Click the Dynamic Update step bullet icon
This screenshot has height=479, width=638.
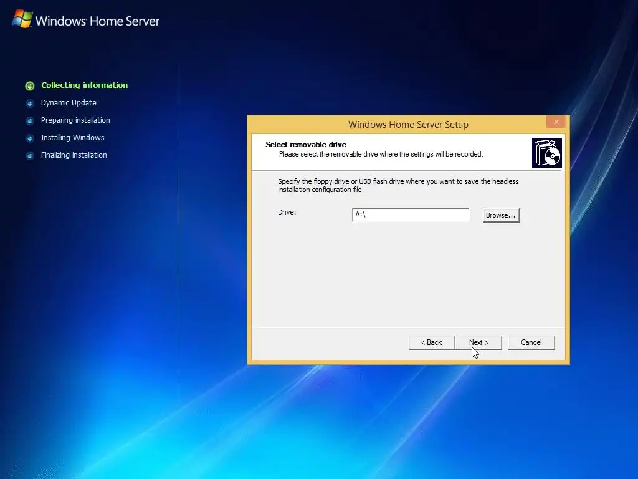[30, 104]
